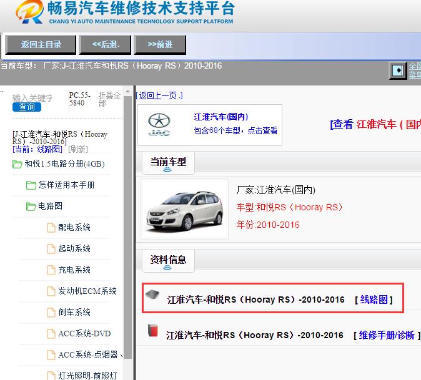Click the sidebar vertical scrollbar thumb
Screen dimensions: 421x380
[128, 227]
